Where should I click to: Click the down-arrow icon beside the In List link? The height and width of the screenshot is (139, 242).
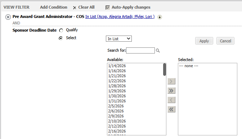tap(160, 17)
